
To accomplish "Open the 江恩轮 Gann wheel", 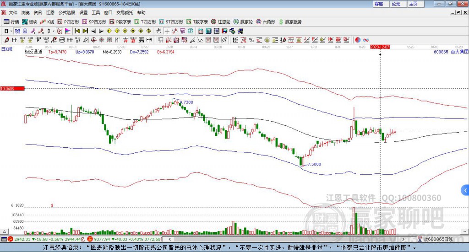I will pos(221,22).
